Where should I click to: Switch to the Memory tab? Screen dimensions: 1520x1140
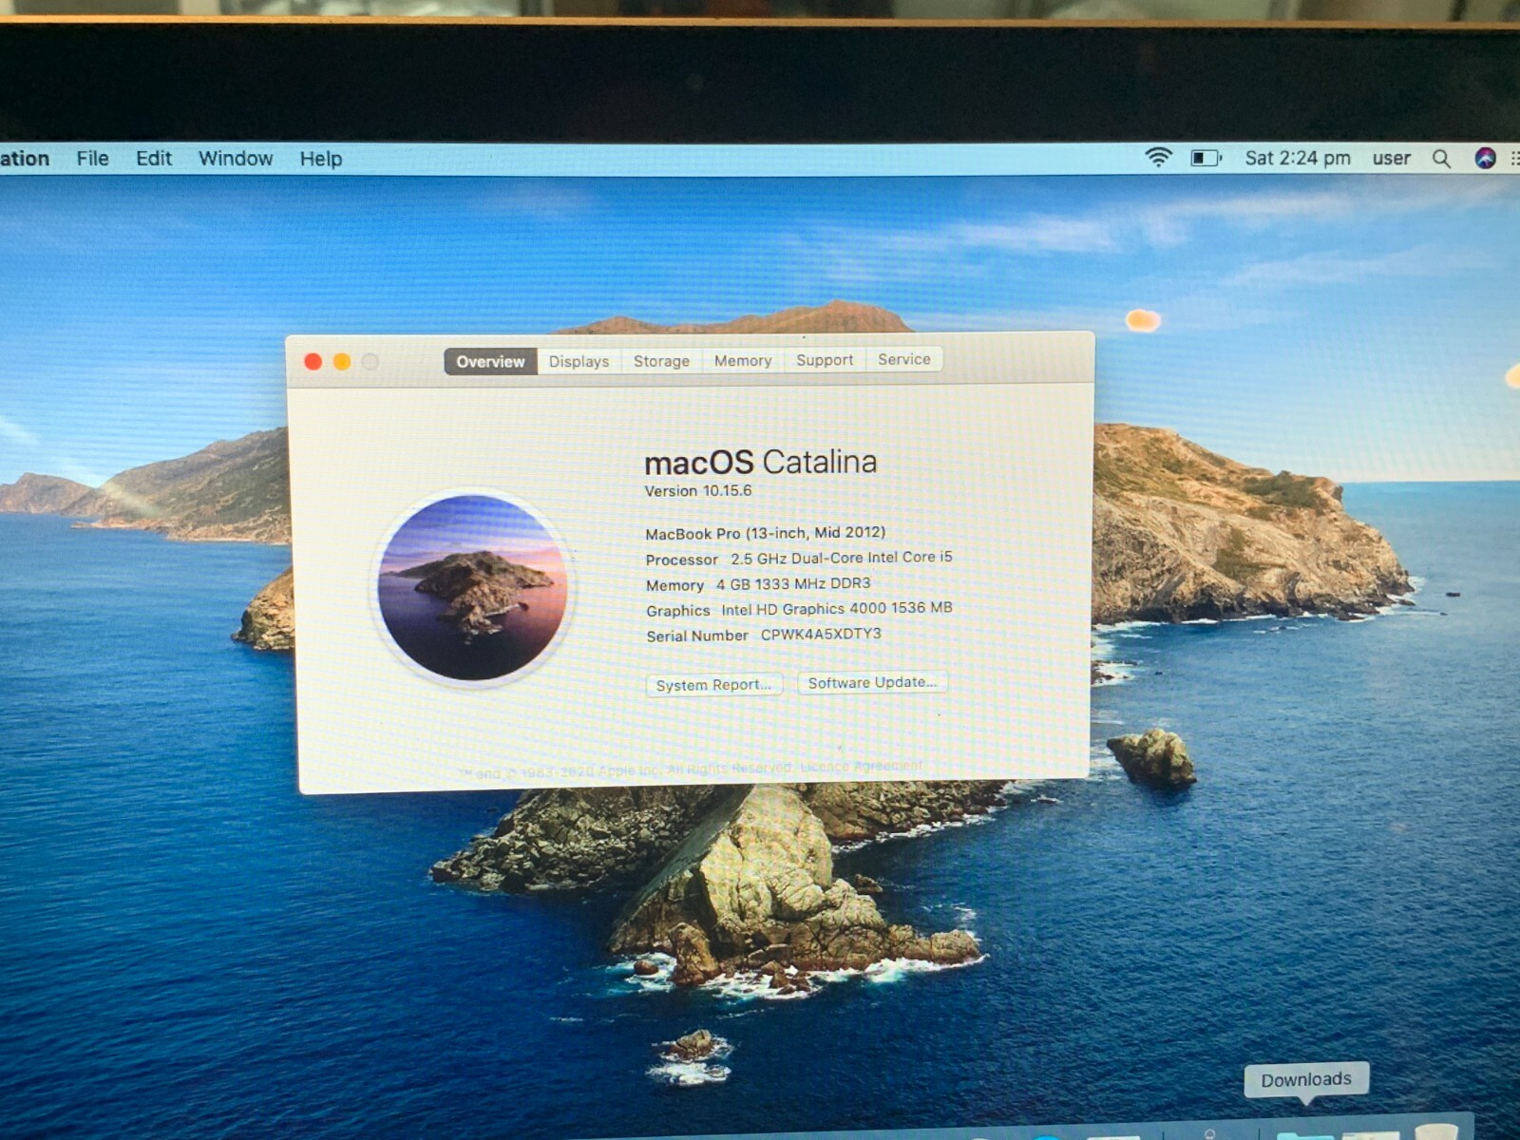pyautogui.click(x=743, y=360)
